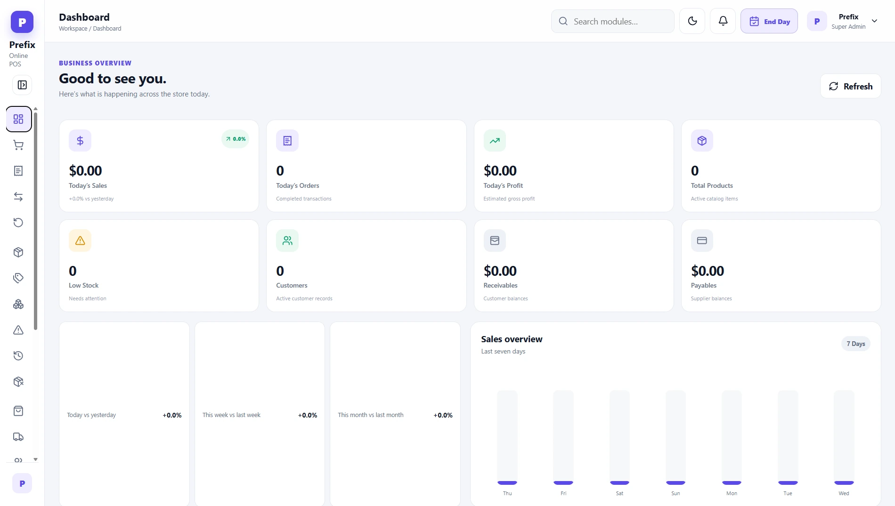Collapse sidebar with the panel toggle icon
This screenshot has height=506, width=895.
[x=22, y=85]
